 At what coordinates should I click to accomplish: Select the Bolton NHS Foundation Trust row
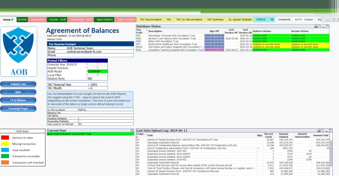(233, 41)
